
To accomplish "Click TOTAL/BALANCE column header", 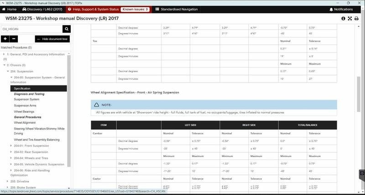I will 308,125.
